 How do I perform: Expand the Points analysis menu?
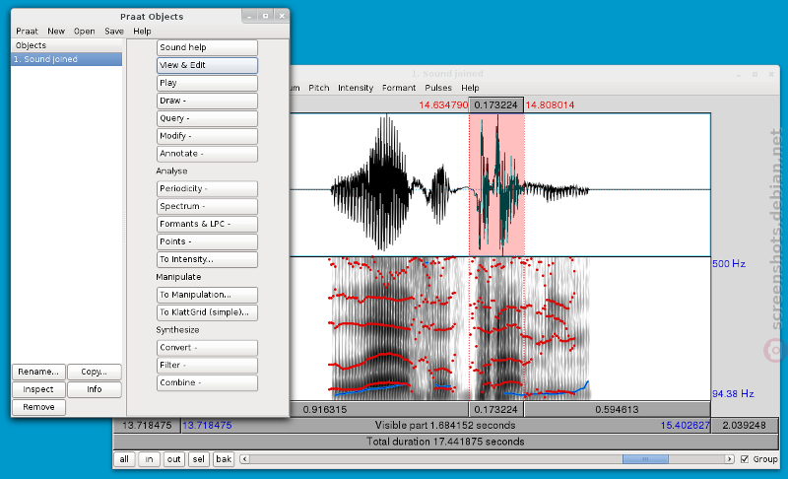207,241
